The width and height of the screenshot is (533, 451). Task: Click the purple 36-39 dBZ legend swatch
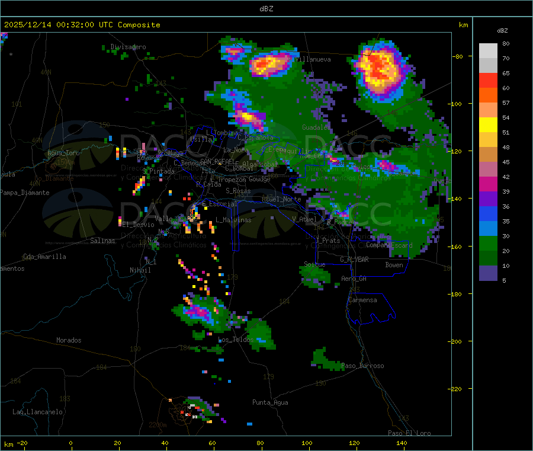[x=488, y=199]
